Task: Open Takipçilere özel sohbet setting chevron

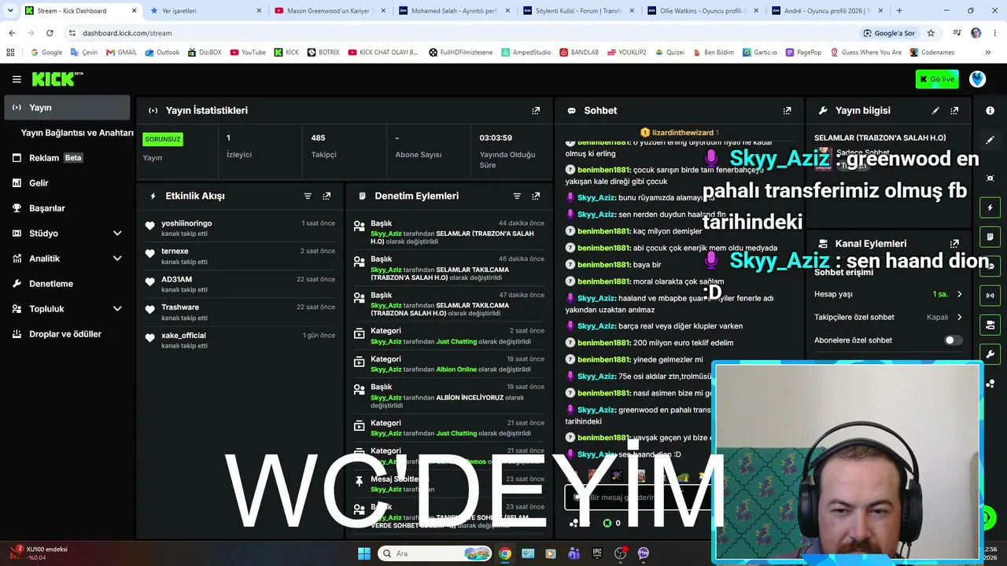Action: (x=959, y=318)
